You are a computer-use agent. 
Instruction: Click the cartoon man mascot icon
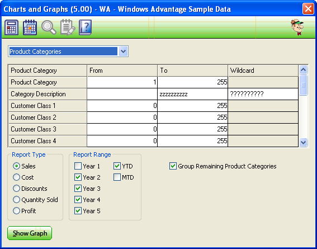(297, 27)
